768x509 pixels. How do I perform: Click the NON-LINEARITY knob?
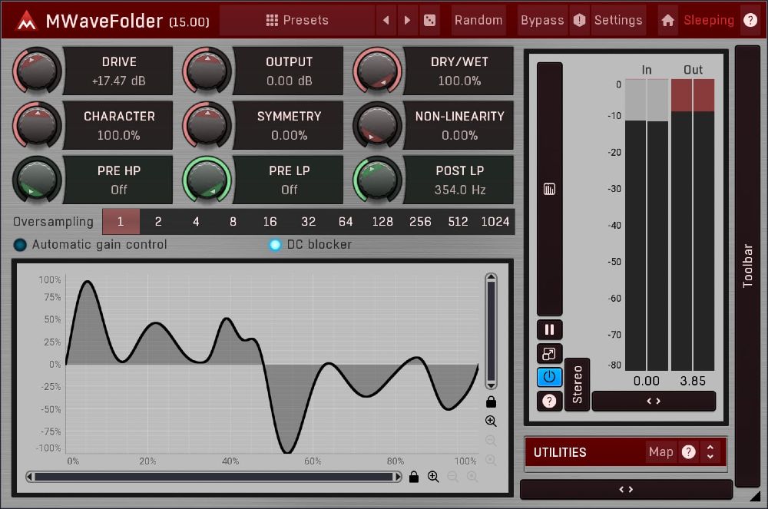377,125
